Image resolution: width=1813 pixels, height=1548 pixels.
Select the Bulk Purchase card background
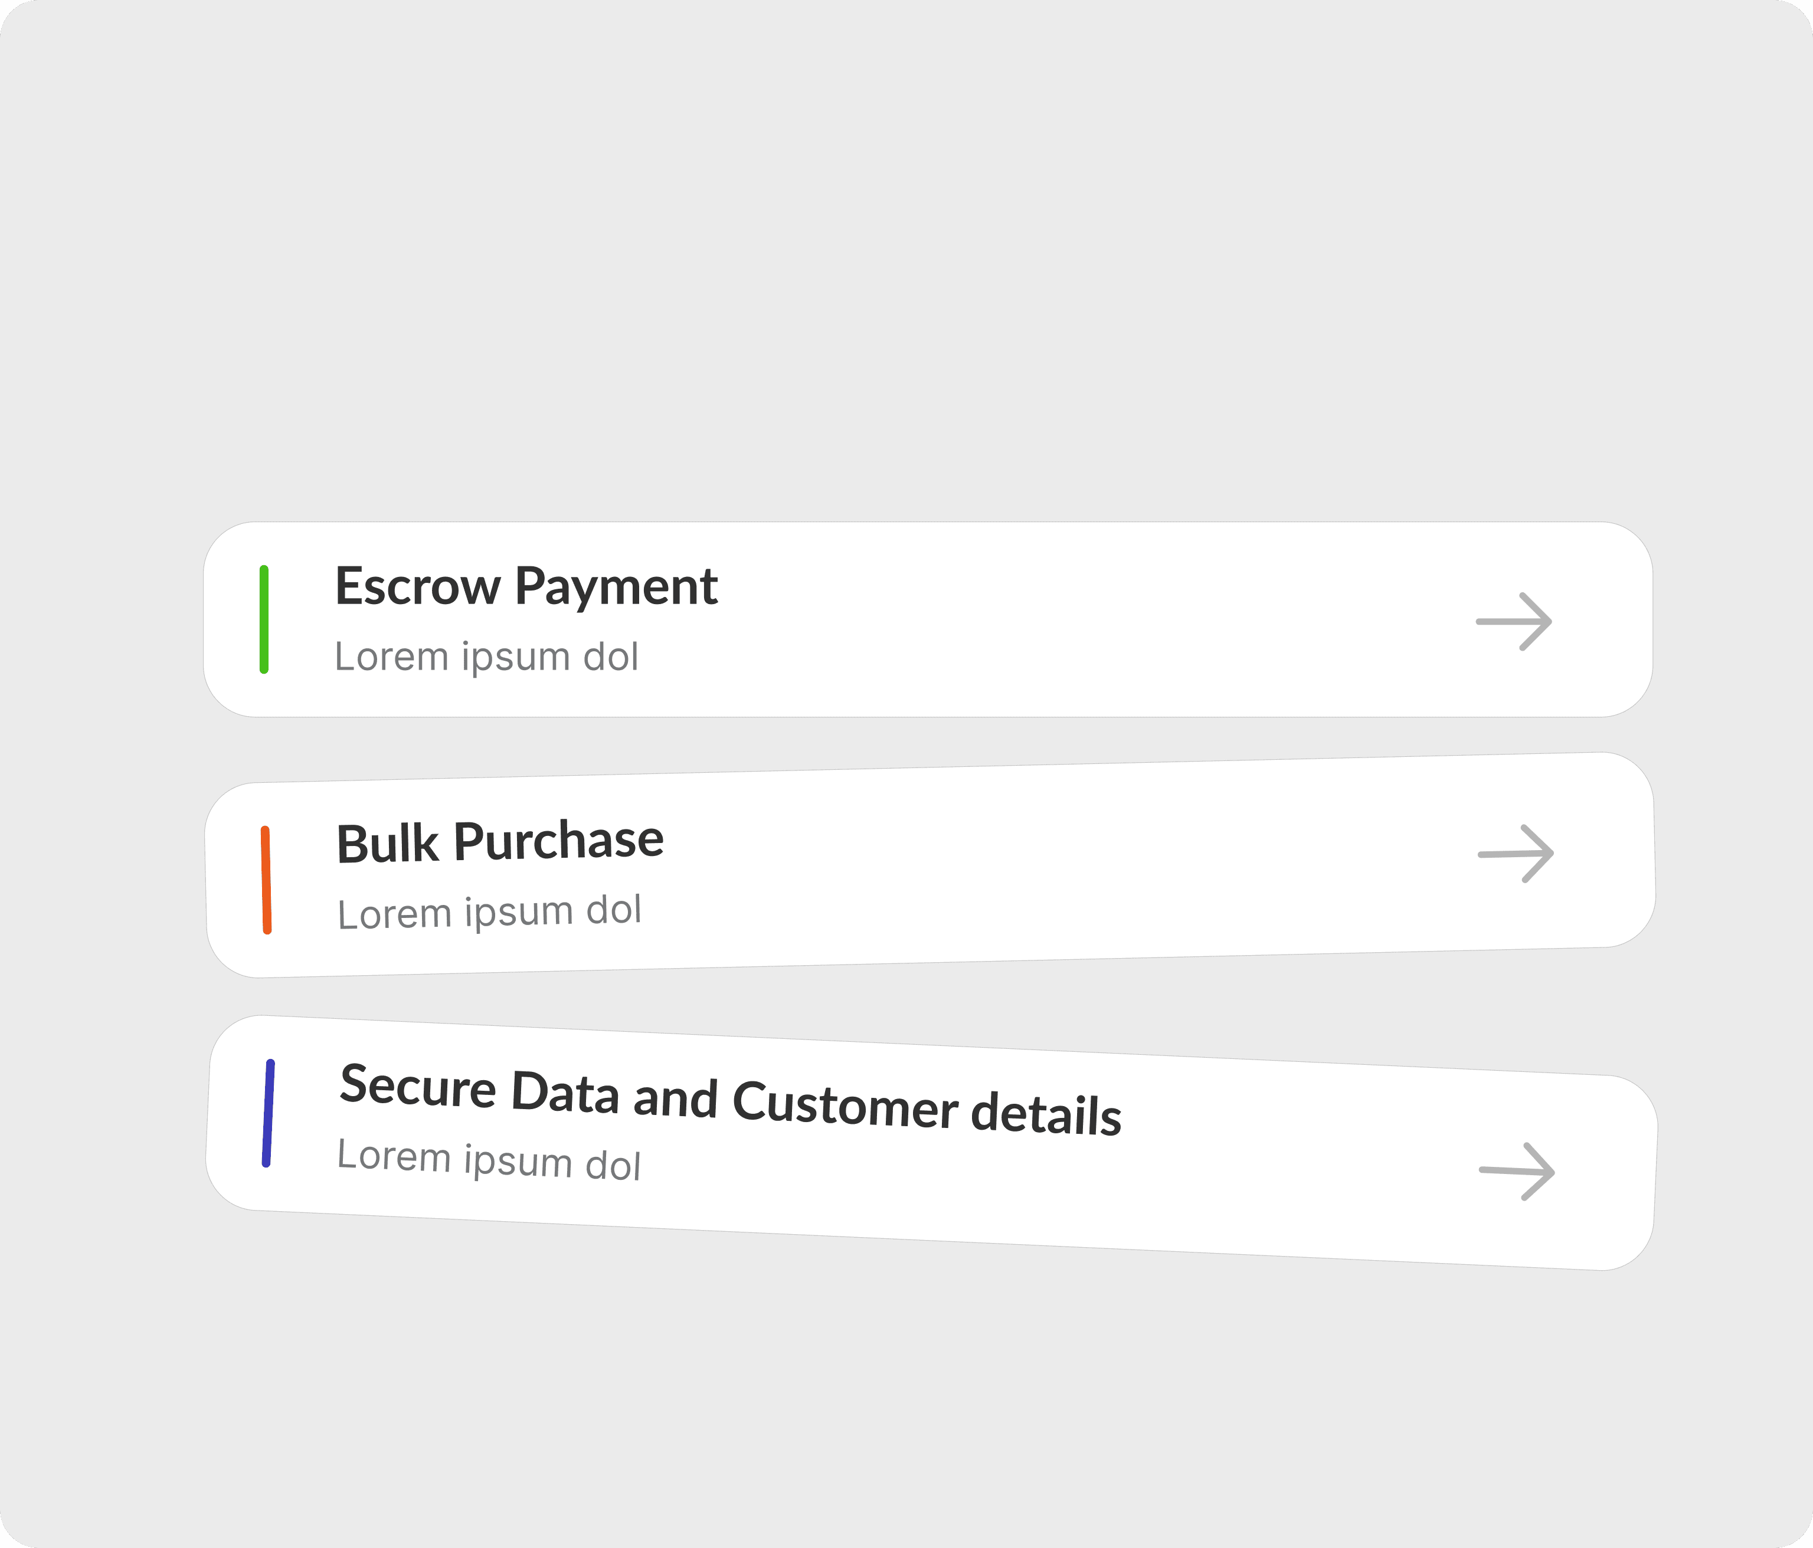(930, 864)
